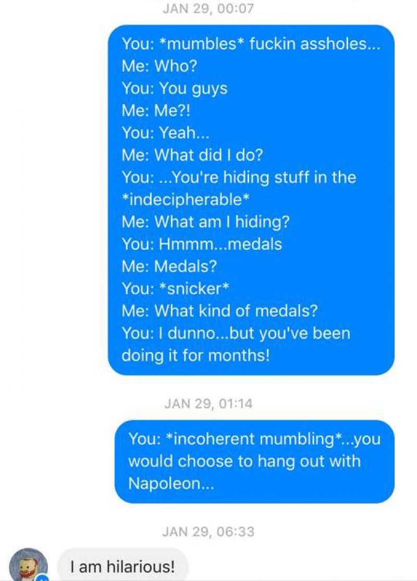Click the "Me: What did I do?" line
This screenshot has height=581, width=417.
point(192,155)
